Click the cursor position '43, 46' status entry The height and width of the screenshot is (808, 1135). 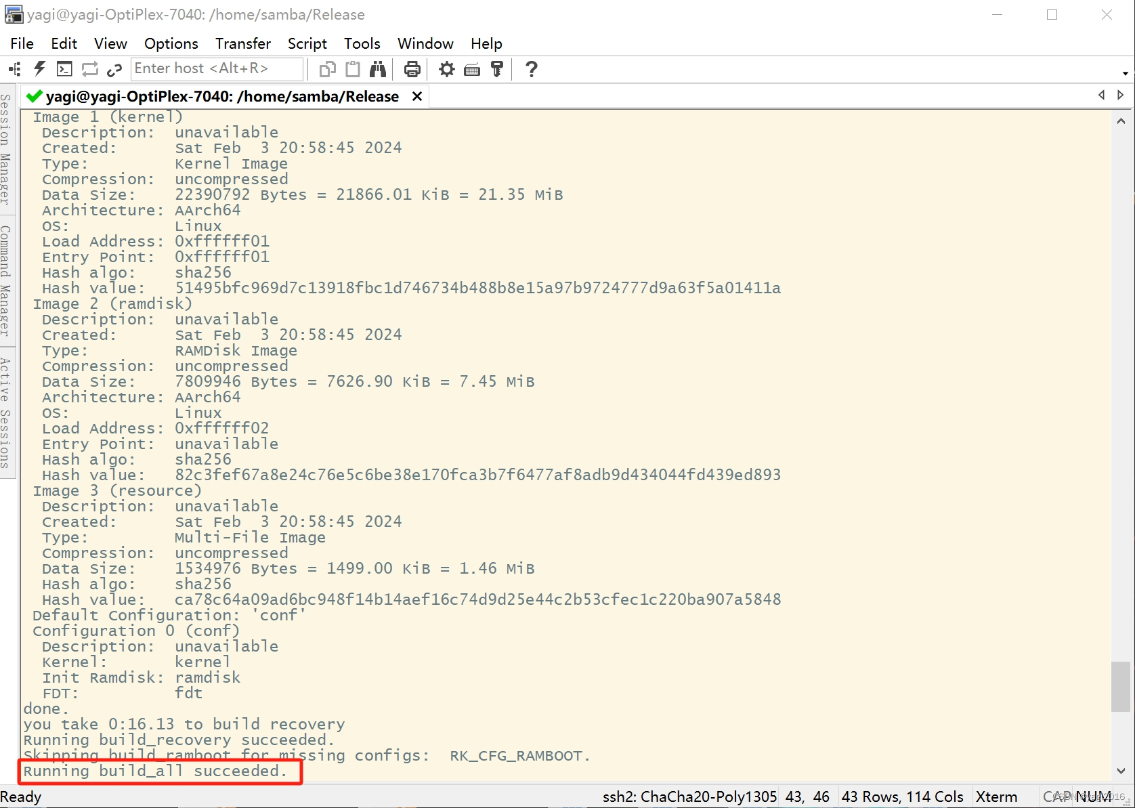pos(807,796)
